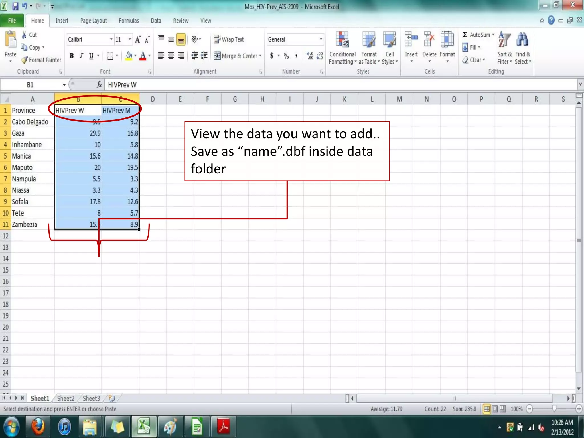This screenshot has width=584, height=438.
Task: Switch to the Page Layout ribbon tab
Action: click(x=94, y=21)
